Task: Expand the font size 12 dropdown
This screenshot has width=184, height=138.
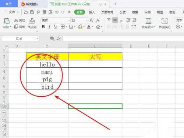Action: click(86, 20)
